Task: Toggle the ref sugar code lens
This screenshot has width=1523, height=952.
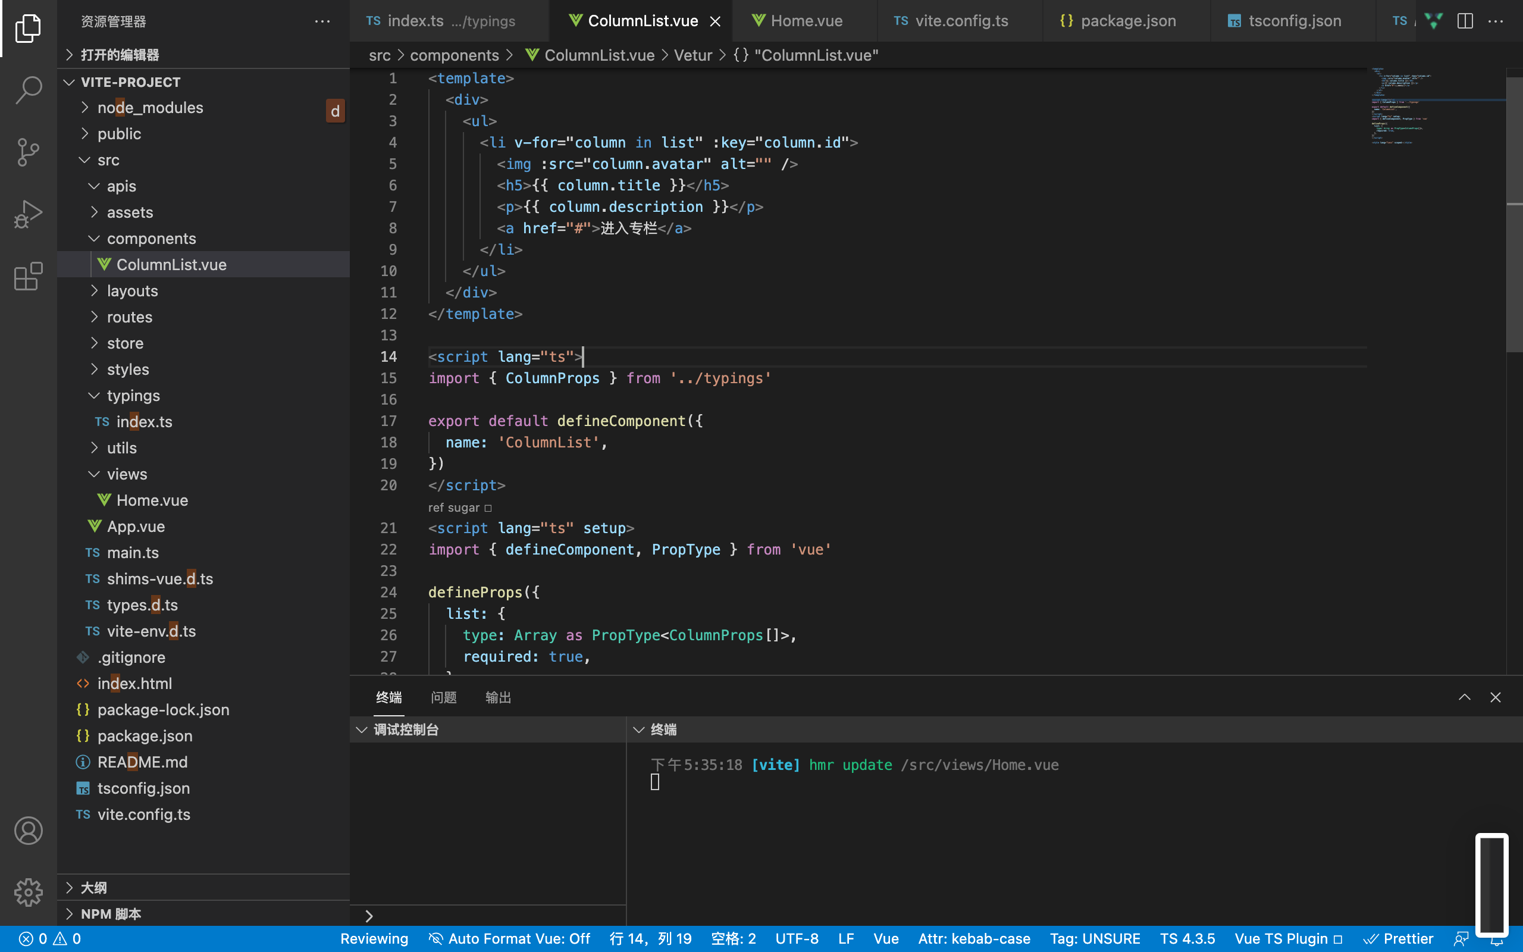Action: tap(459, 508)
